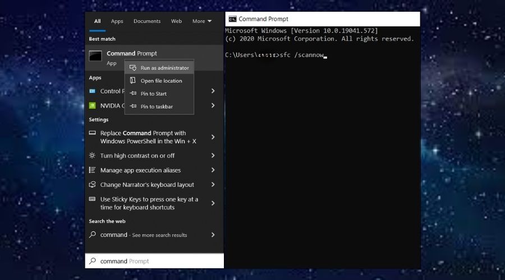Click the Search the web heading
The image size is (505, 280).
[x=107, y=221]
